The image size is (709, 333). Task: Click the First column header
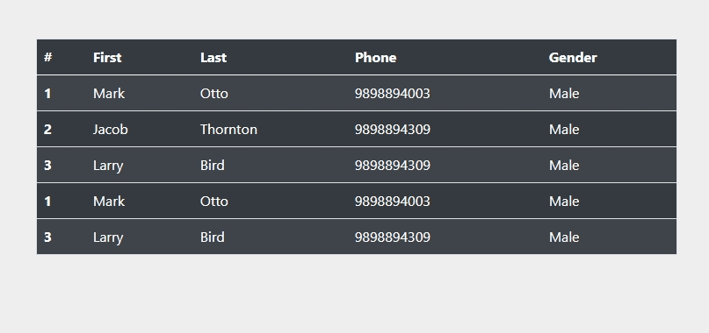point(107,57)
